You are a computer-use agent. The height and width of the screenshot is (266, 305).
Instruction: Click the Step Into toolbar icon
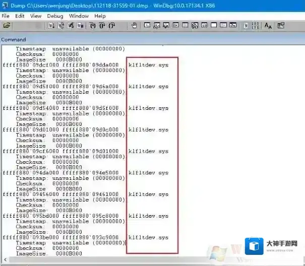pyautogui.click(x=92, y=26)
